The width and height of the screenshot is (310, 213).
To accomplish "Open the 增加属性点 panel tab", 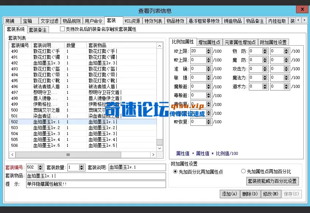I will point(209,42).
